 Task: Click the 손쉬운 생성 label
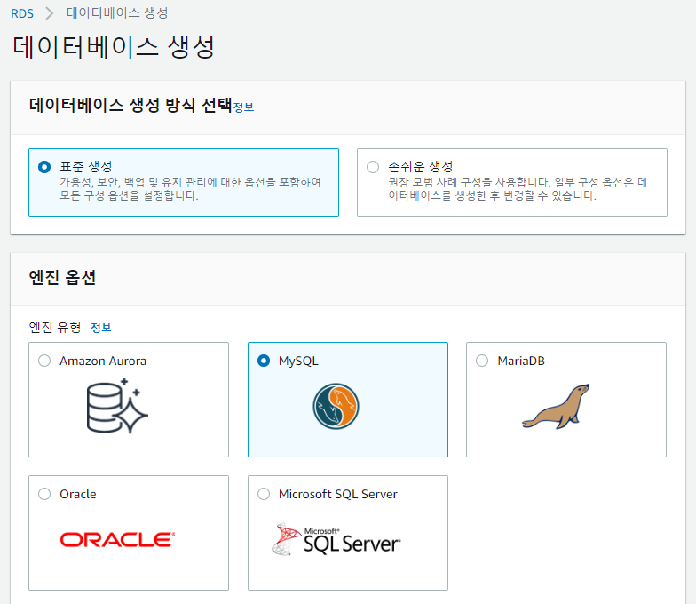421,167
